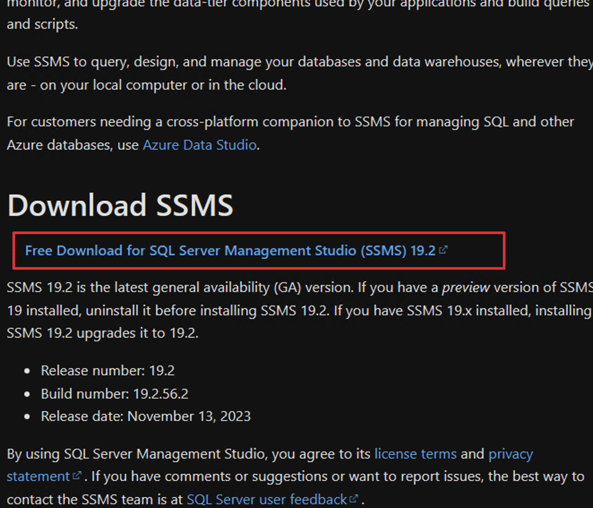Image resolution: width=593 pixels, height=508 pixels.
Task: Open the SQL Server user feedback link
Action: click(x=266, y=499)
